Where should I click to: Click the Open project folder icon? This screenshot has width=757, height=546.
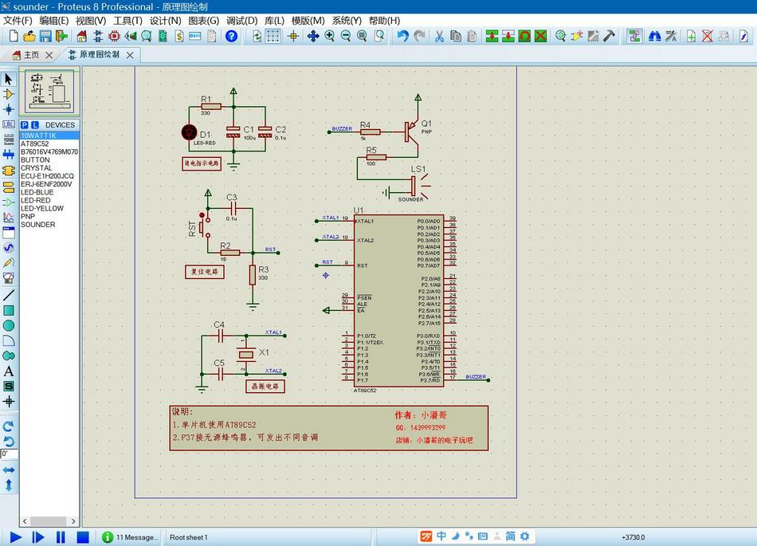tap(29, 36)
